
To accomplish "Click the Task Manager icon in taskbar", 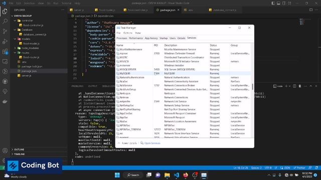I will 204,175.
